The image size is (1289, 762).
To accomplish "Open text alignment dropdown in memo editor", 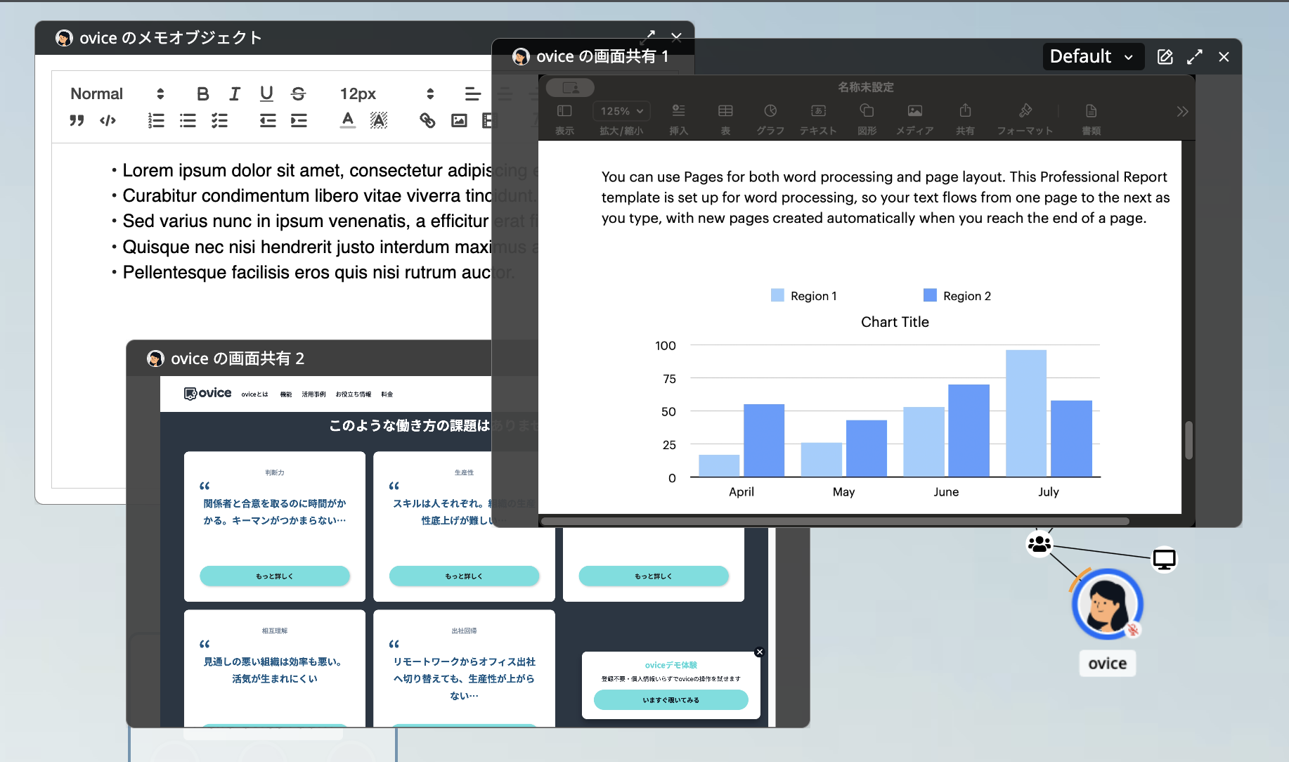I will pos(473,93).
